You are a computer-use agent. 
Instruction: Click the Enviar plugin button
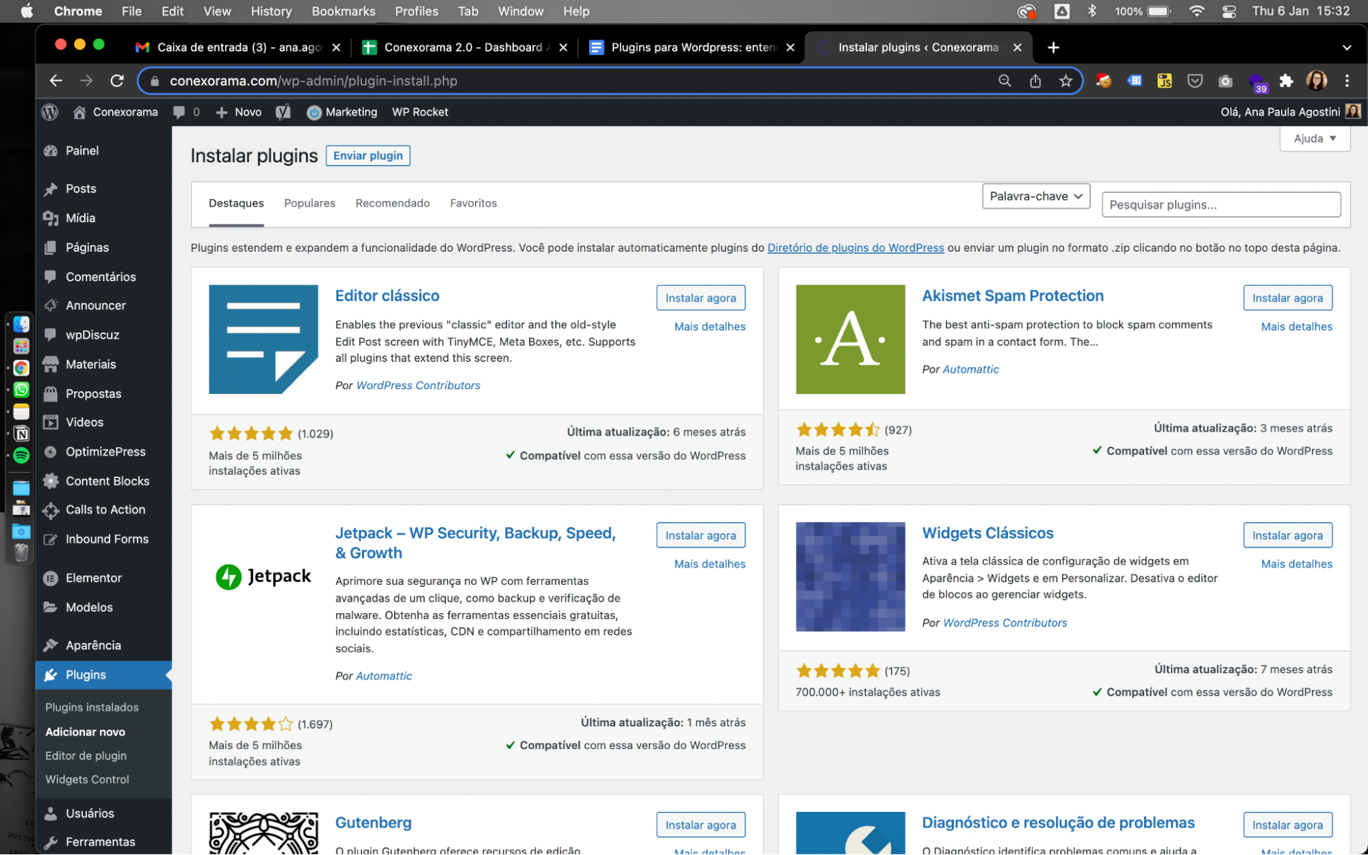tap(367, 156)
